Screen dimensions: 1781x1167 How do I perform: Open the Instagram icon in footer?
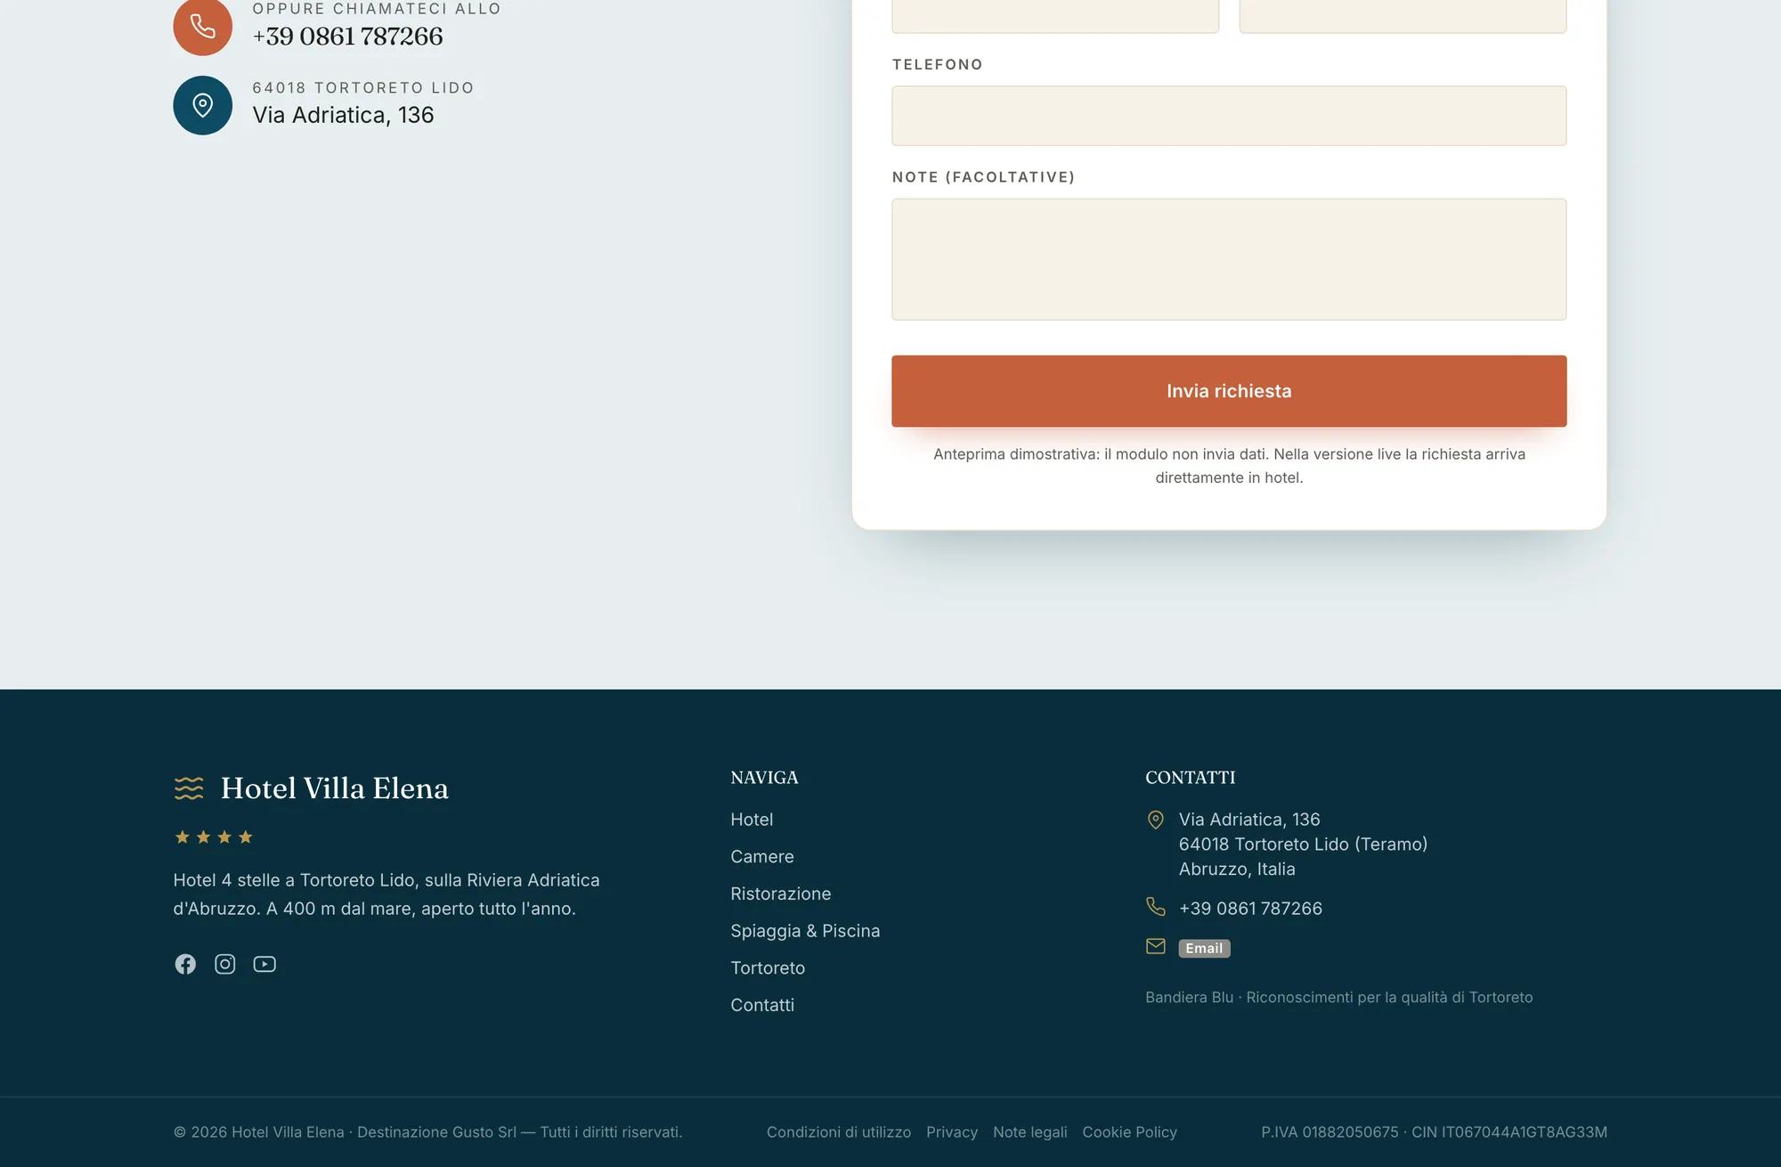pos(225,964)
